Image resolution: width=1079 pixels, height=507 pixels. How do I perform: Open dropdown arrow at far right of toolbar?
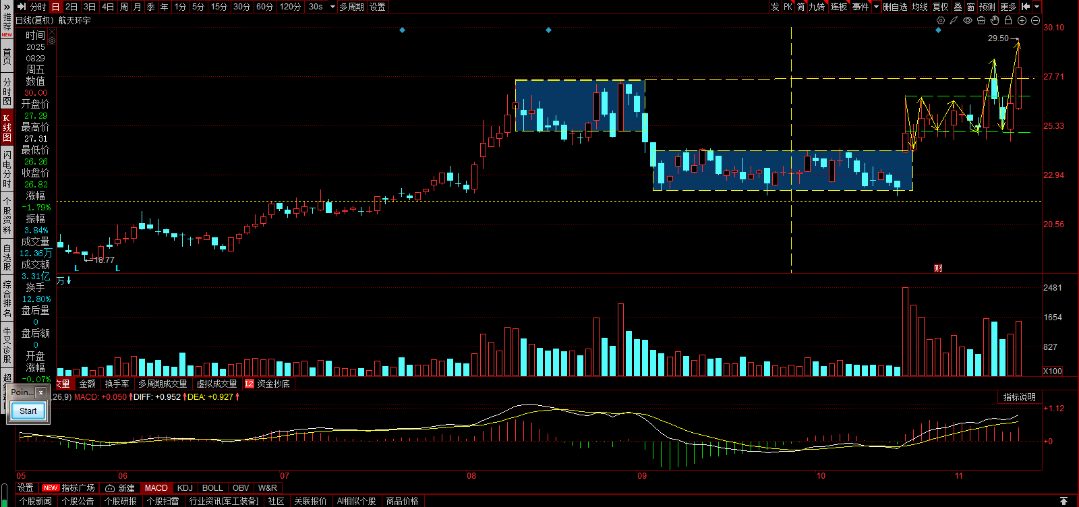(x=1037, y=7)
